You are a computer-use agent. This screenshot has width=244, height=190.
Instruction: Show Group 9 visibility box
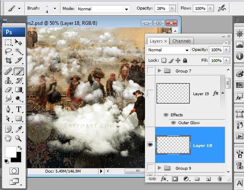[x=150, y=168]
